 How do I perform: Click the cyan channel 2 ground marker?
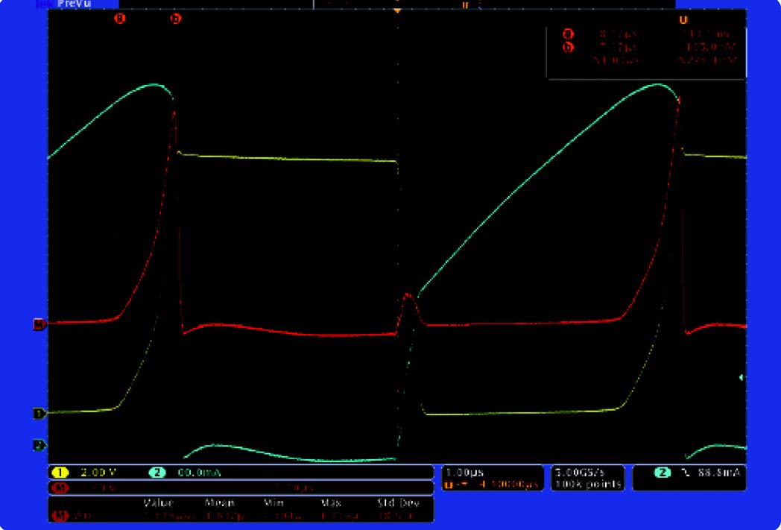[x=39, y=445]
